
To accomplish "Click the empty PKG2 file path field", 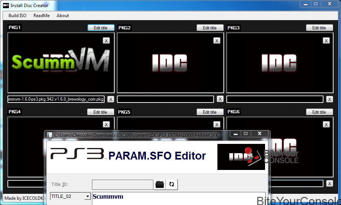I will tap(165, 99).
